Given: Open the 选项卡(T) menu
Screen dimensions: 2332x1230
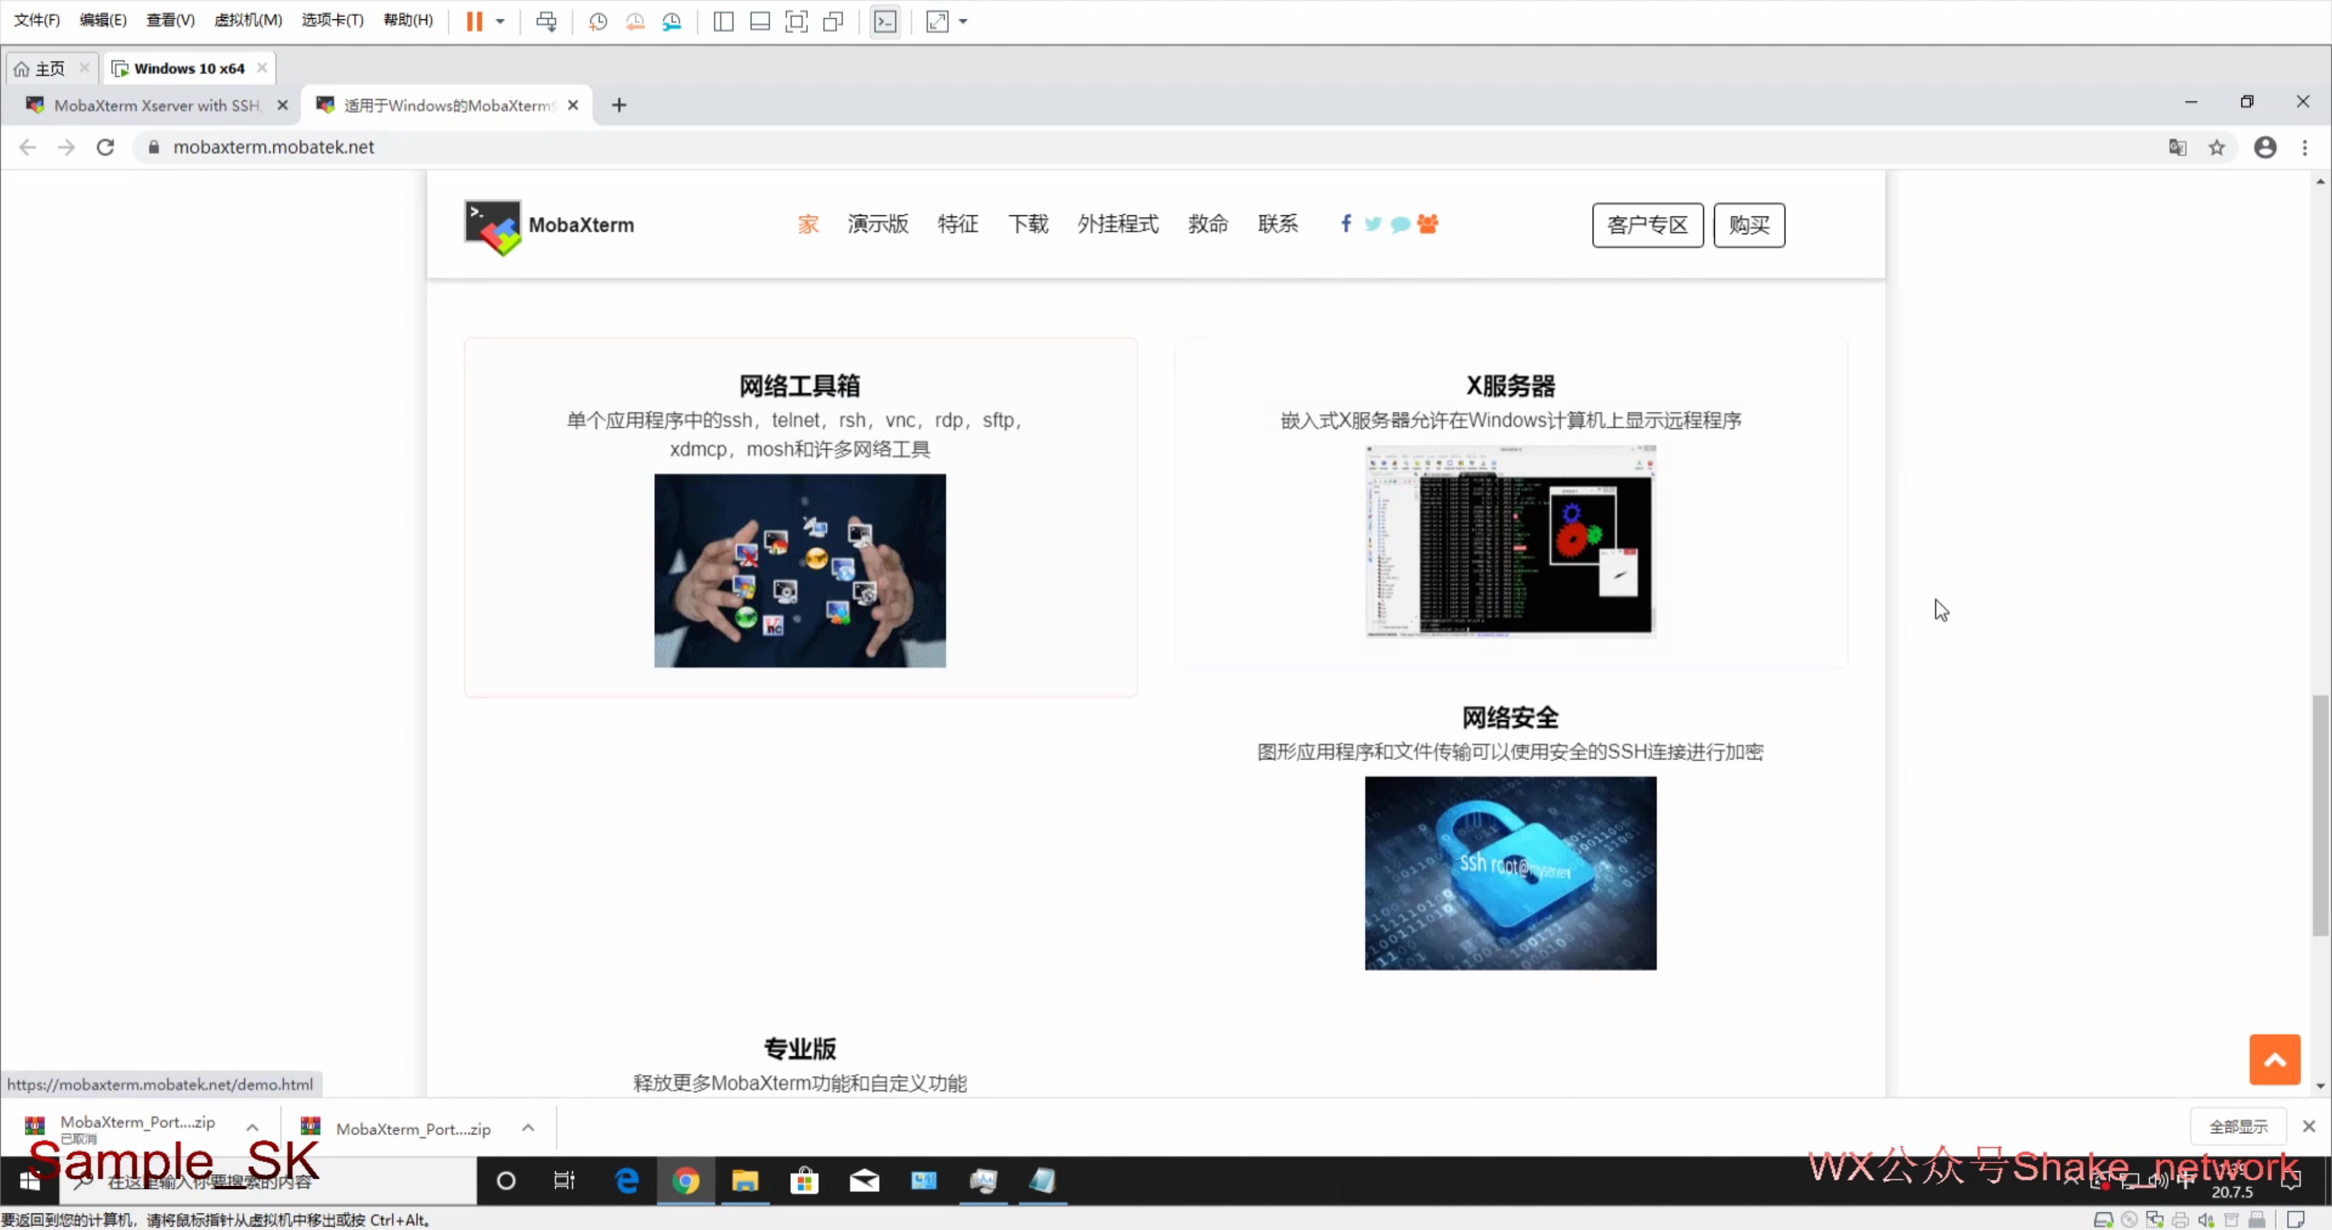Looking at the screenshot, I should 332,20.
